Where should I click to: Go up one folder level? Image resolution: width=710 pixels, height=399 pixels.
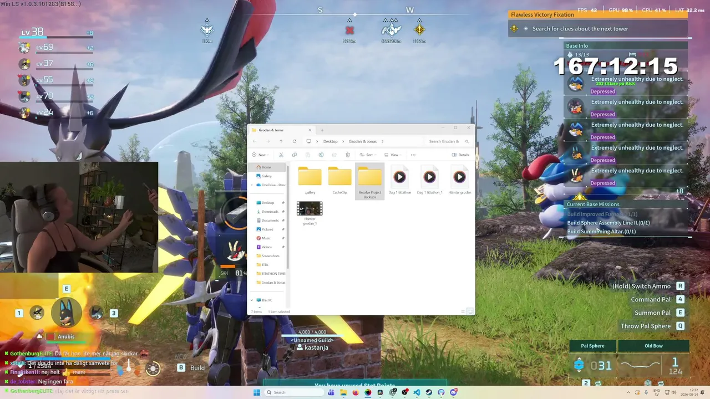(281, 141)
